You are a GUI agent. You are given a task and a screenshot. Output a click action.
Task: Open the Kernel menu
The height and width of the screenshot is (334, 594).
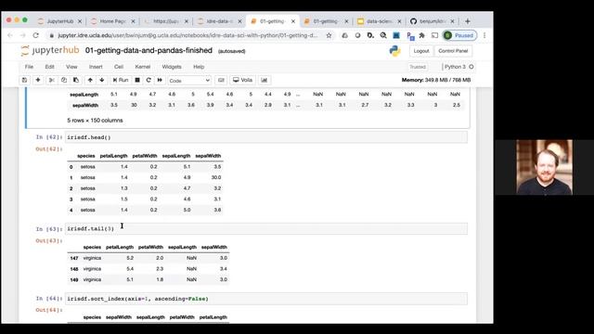[x=142, y=67]
